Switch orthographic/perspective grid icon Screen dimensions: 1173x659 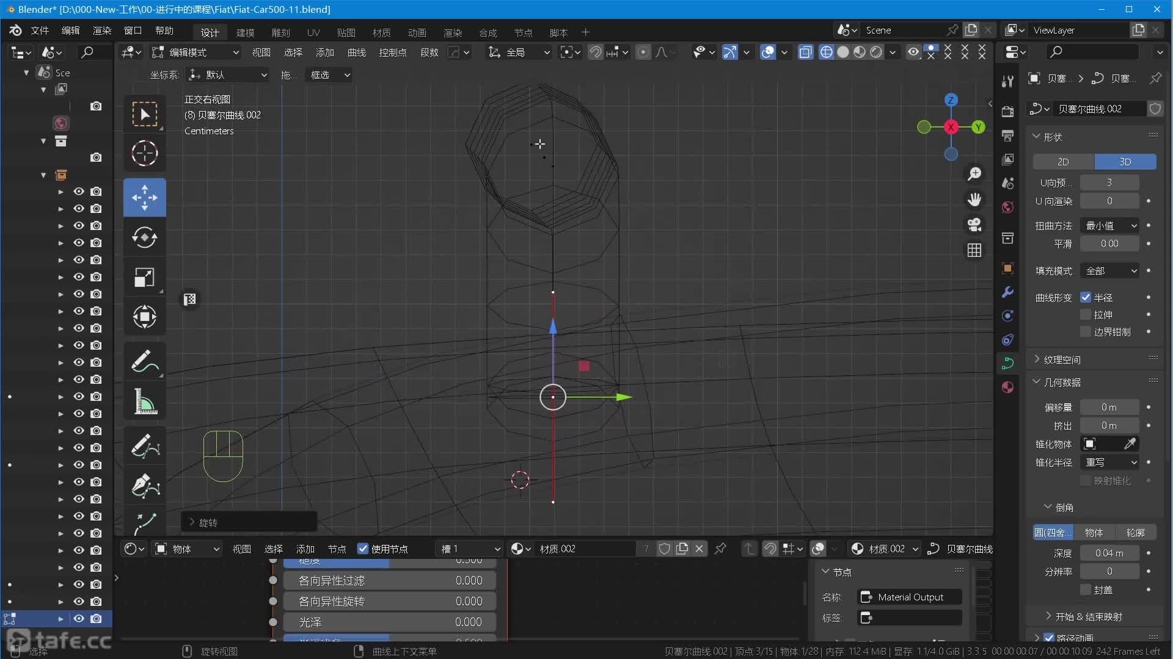[974, 250]
